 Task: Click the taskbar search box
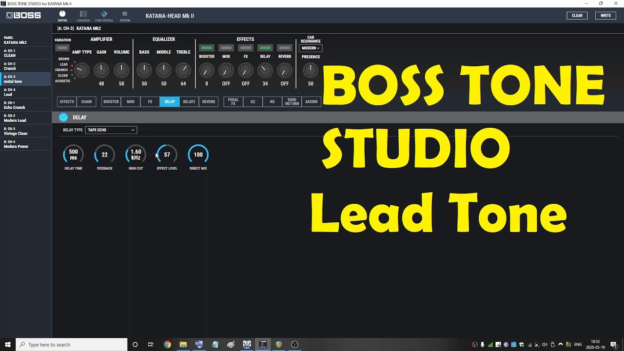(x=72, y=344)
